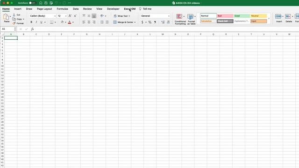Apply Comma Style icon

[x=155, y=22]
